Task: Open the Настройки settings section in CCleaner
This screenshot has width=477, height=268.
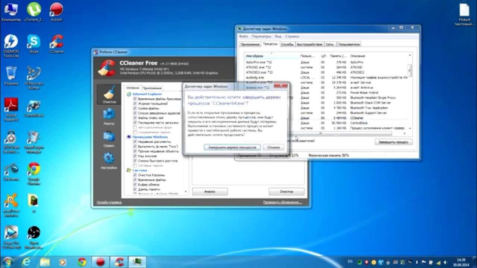Action: (x=109, y=161)
